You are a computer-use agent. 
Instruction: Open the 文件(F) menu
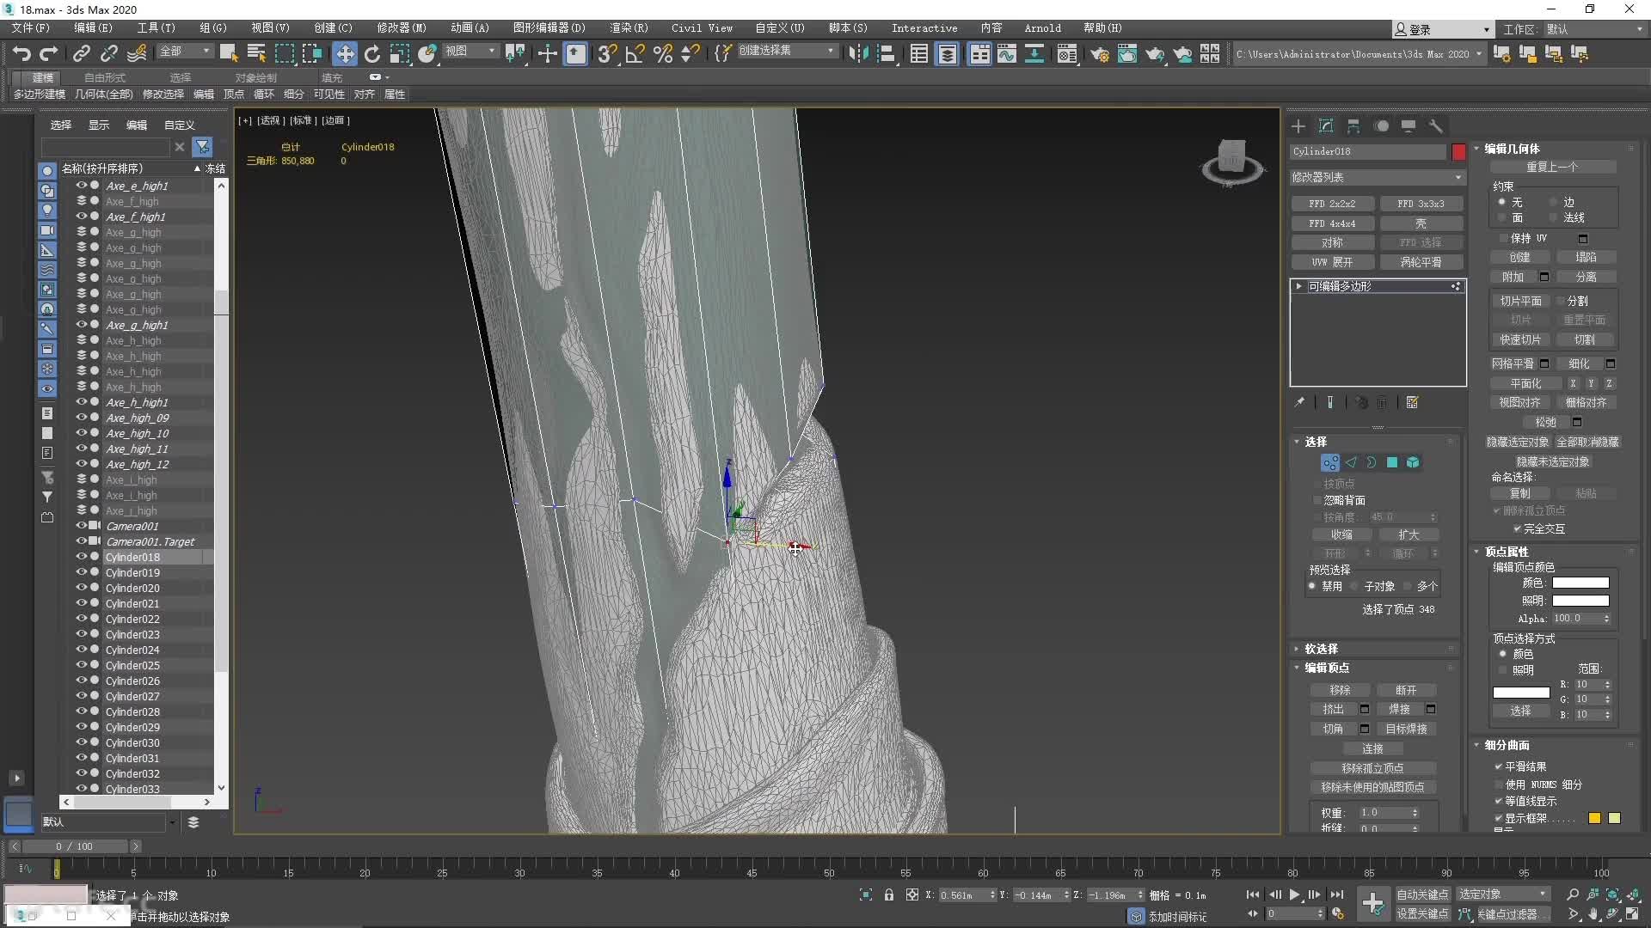click(31, 28)
